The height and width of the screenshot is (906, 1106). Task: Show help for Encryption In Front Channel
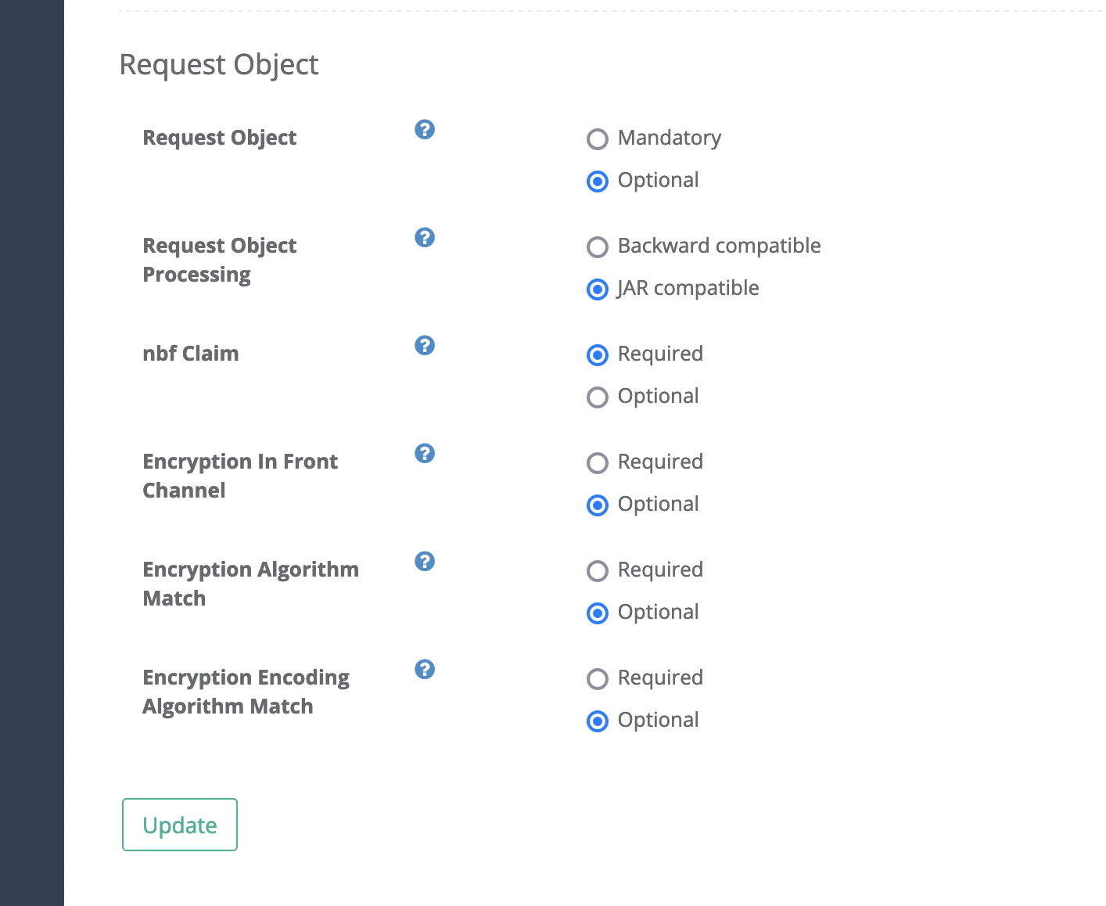coord(425,453)
